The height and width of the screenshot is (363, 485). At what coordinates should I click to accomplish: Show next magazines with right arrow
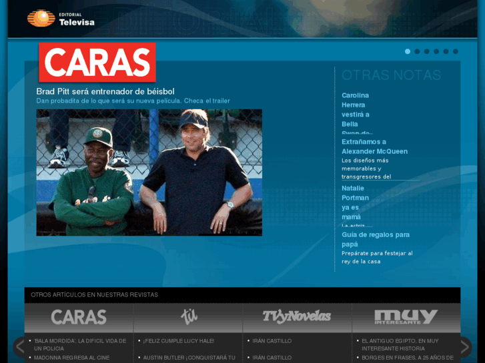[465, 346]
